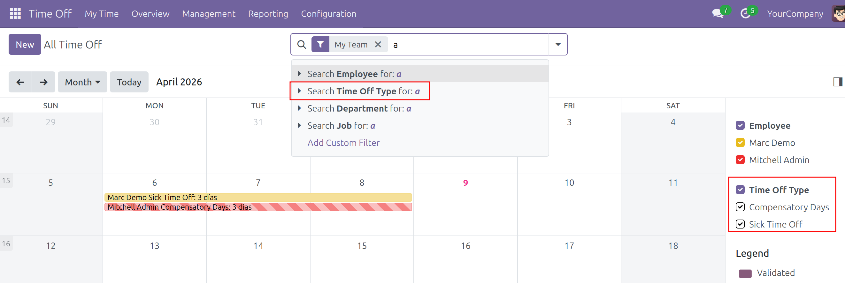The image size is (845, 283).
Task: Click Add Custom Filter link
Action: click(343, 143)
